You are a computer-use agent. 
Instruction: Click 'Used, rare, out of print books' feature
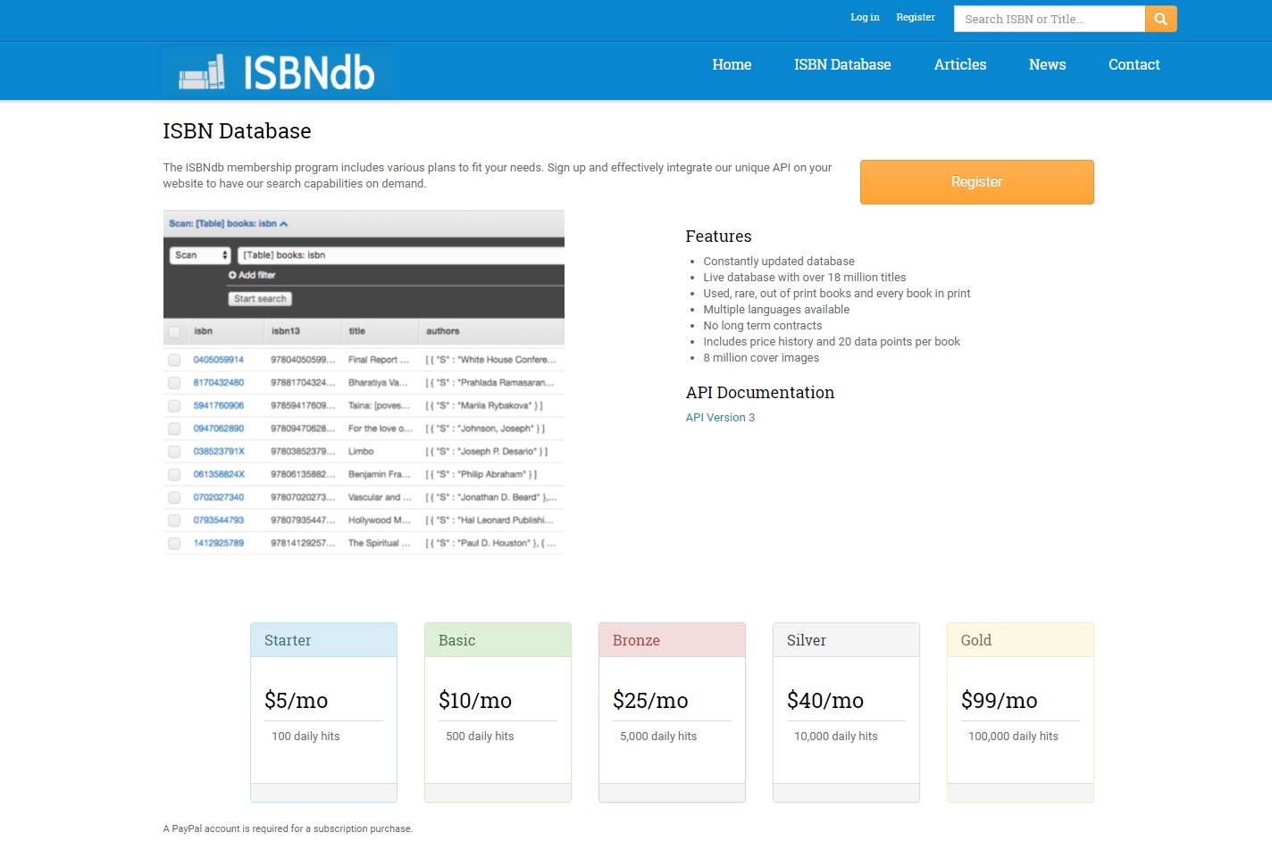(837, 294)
